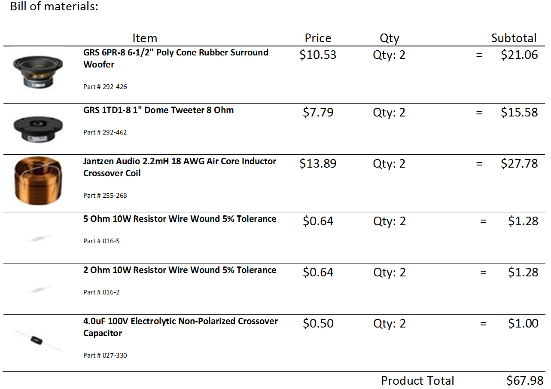Open GRS 6PR-8 Poly Cone Woofer title

tap(176, 58)
